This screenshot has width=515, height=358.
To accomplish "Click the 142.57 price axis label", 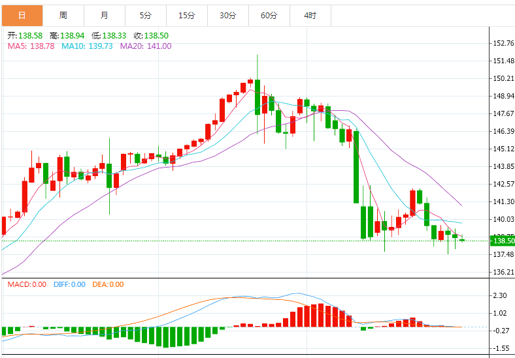I will coord(503,184).
